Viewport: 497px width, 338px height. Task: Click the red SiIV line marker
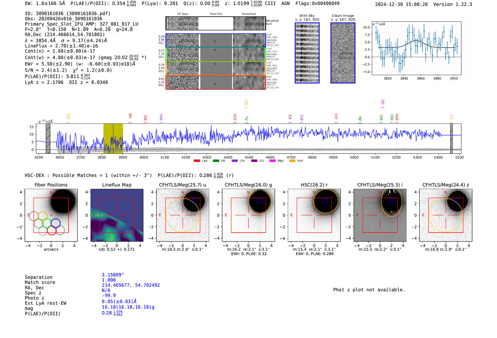pos(235,118)
